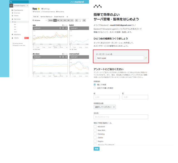Select the 個人で利用 radio button
The image size is (178, 163).
click(x=95, y=85)
